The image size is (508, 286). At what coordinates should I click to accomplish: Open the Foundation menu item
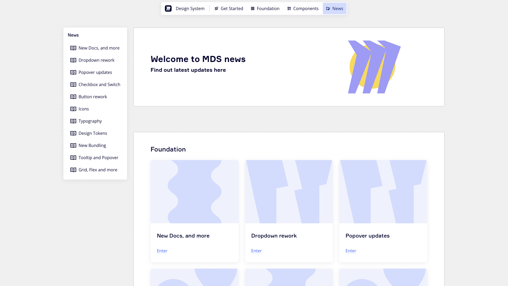coord(265,8)
